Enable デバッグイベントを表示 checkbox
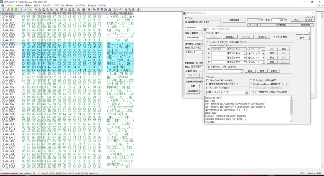Viewport: 324px width, 176px height. tap(207, 88)
